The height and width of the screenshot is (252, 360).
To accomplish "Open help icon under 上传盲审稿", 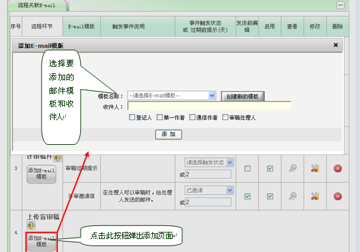I will (x=31, y=225).
